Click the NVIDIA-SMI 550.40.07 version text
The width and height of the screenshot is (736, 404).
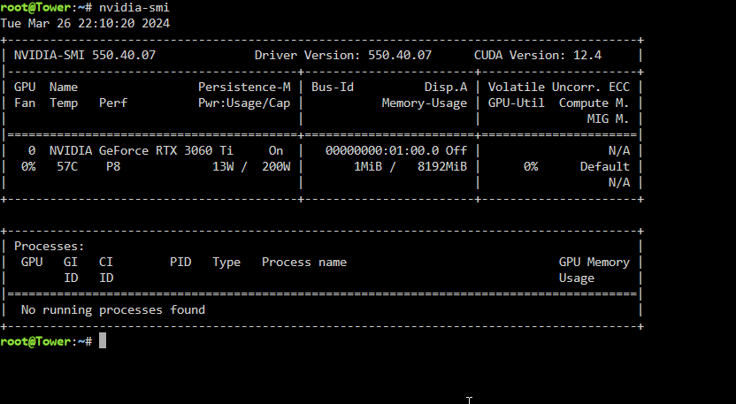click(x=85, y=56)
